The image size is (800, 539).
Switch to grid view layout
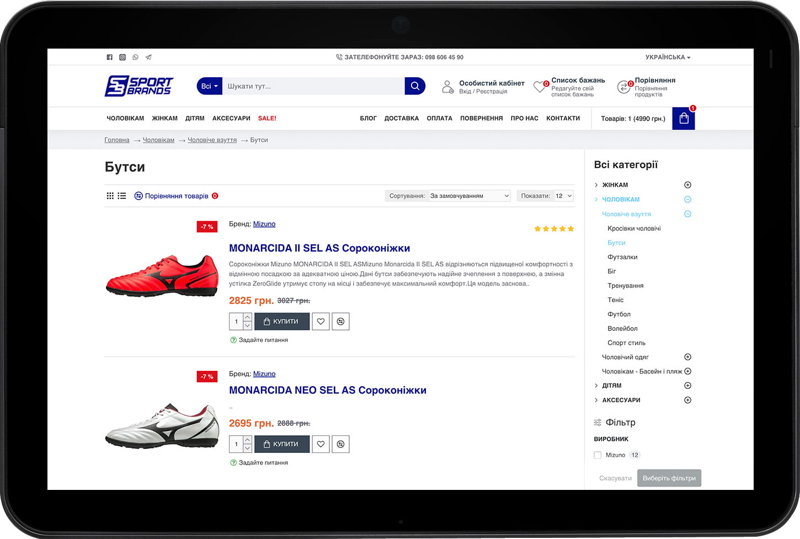pyautogui.click(x=110, y=196)
